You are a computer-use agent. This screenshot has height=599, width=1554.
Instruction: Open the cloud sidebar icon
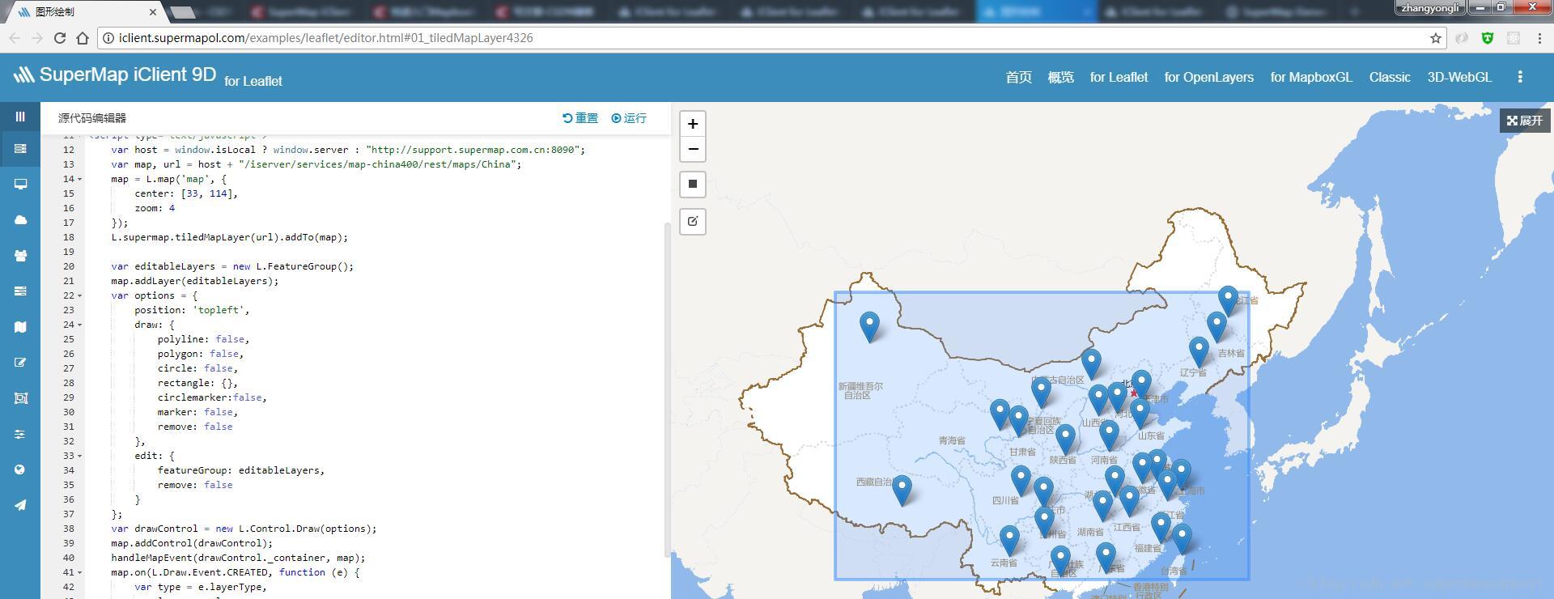(20, 220)
